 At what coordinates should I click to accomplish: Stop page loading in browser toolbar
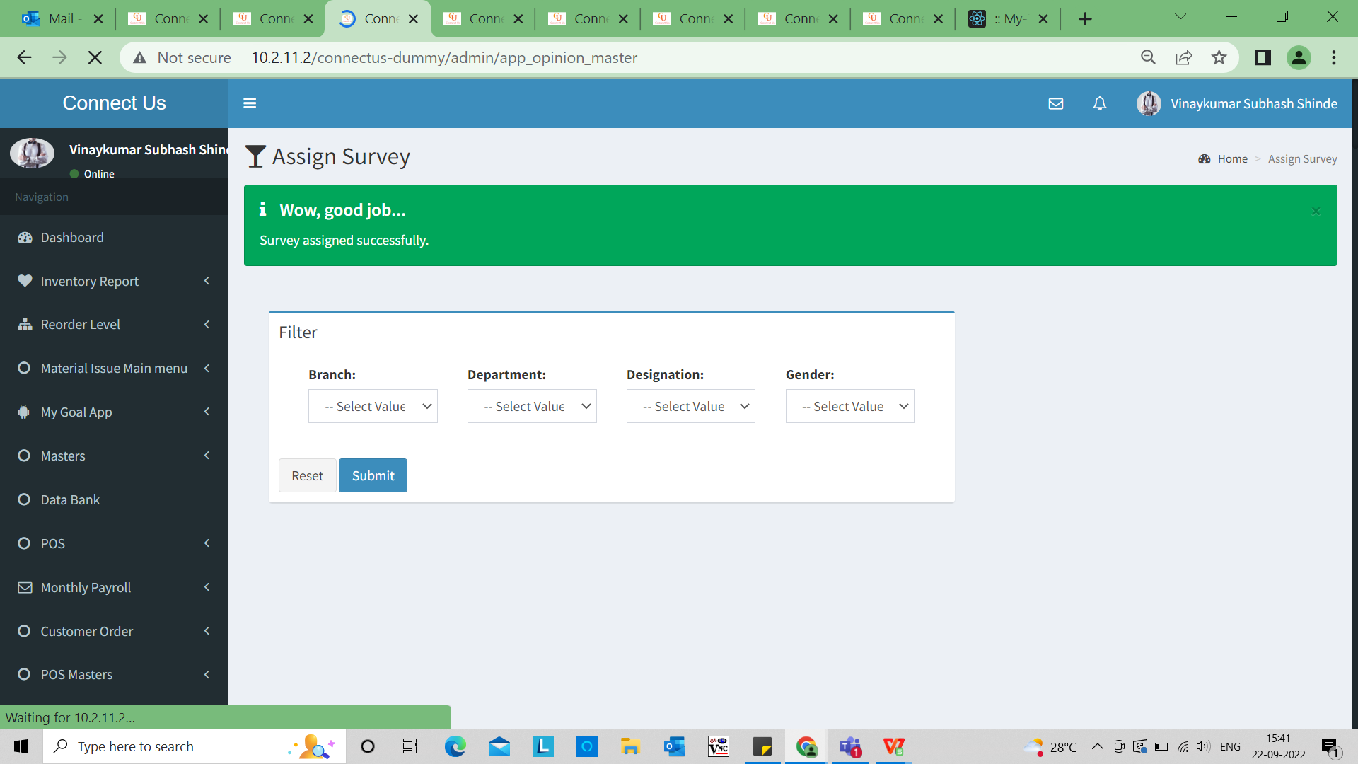(95, 57)
